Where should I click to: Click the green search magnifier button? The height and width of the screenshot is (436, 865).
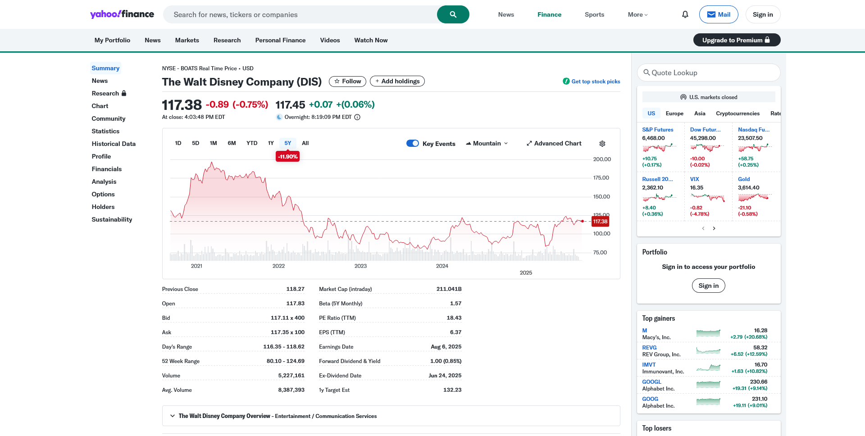click(x=453, y=14)
